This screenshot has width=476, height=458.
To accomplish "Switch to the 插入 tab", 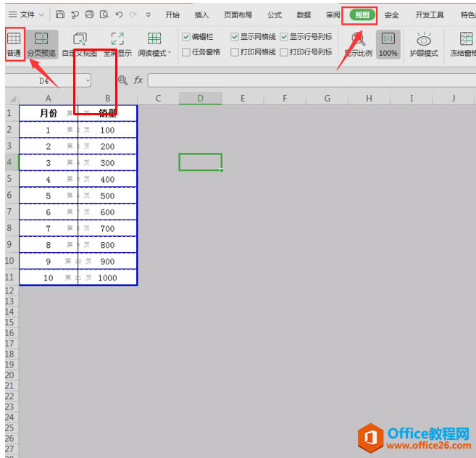I will pyautogui.click(x=201, y=14).
